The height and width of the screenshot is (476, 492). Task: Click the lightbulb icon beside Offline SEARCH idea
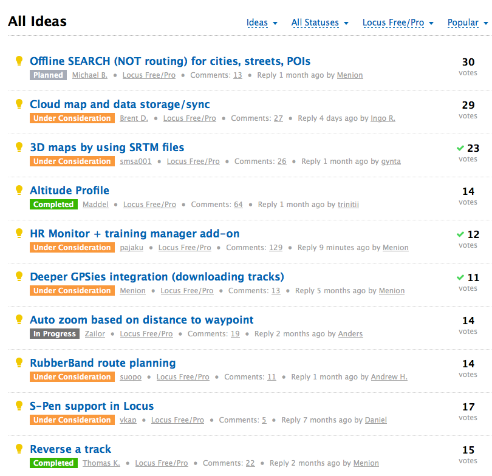19,61
